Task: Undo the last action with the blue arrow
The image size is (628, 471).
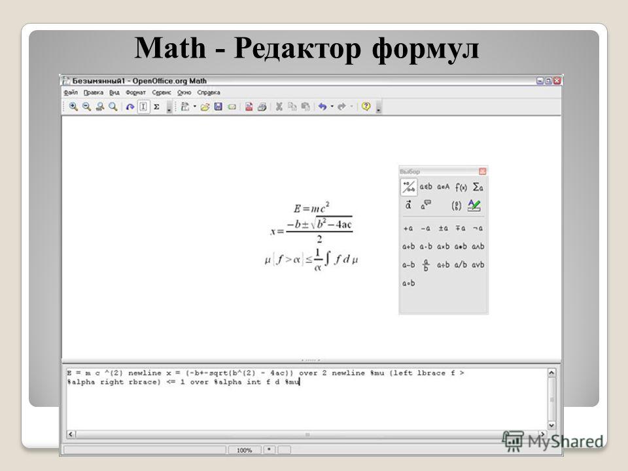Action: pos(323,107)
